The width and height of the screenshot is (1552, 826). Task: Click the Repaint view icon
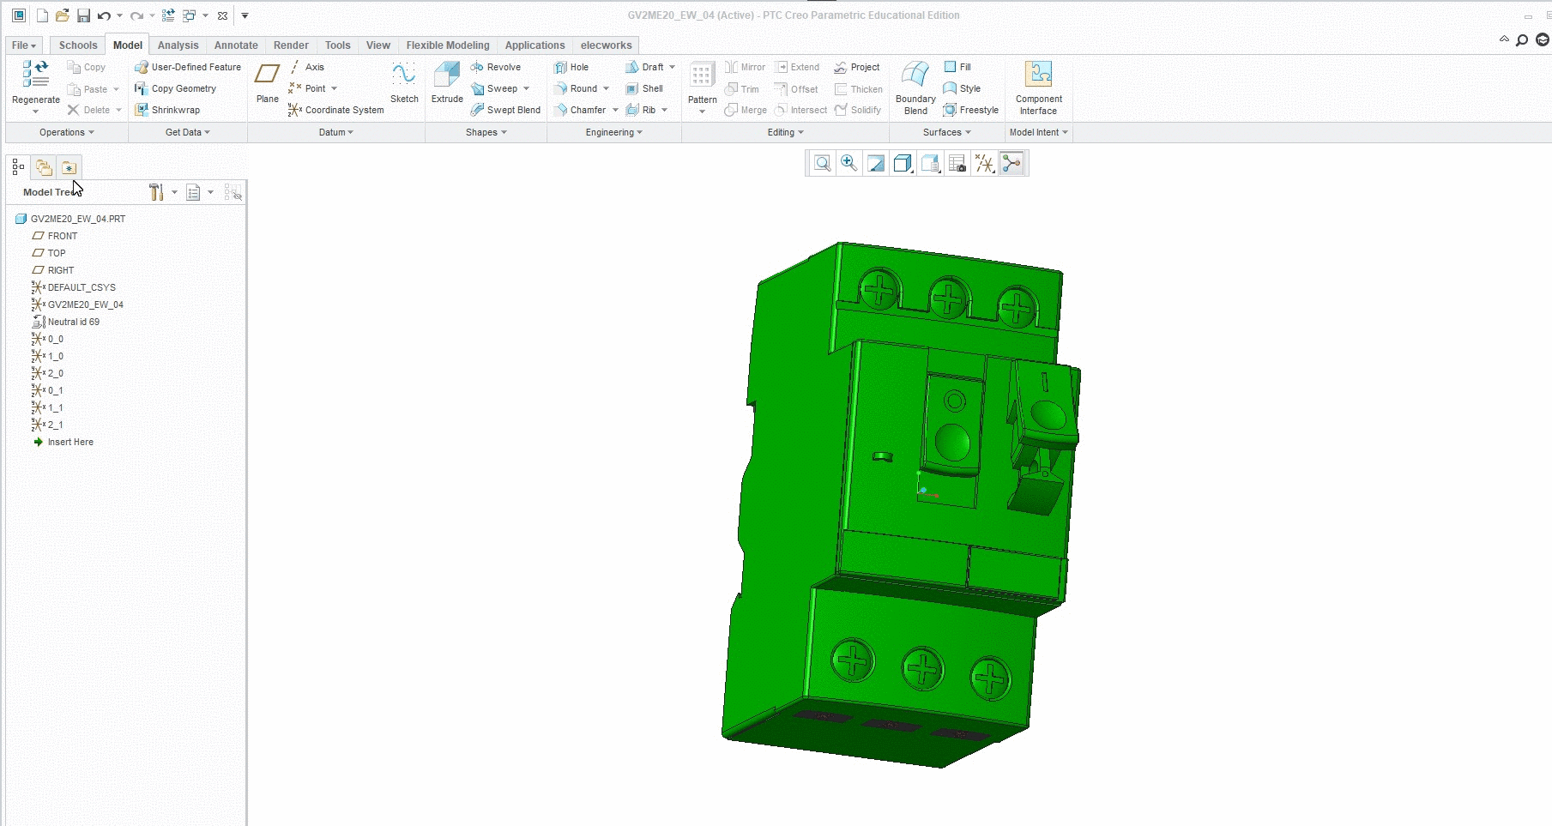(875, 163)
